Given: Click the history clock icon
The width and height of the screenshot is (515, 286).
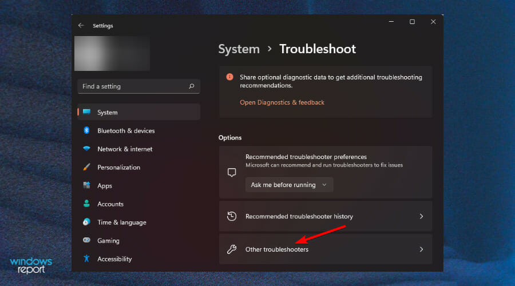Looking at the screenshot, I should [232, 216].
